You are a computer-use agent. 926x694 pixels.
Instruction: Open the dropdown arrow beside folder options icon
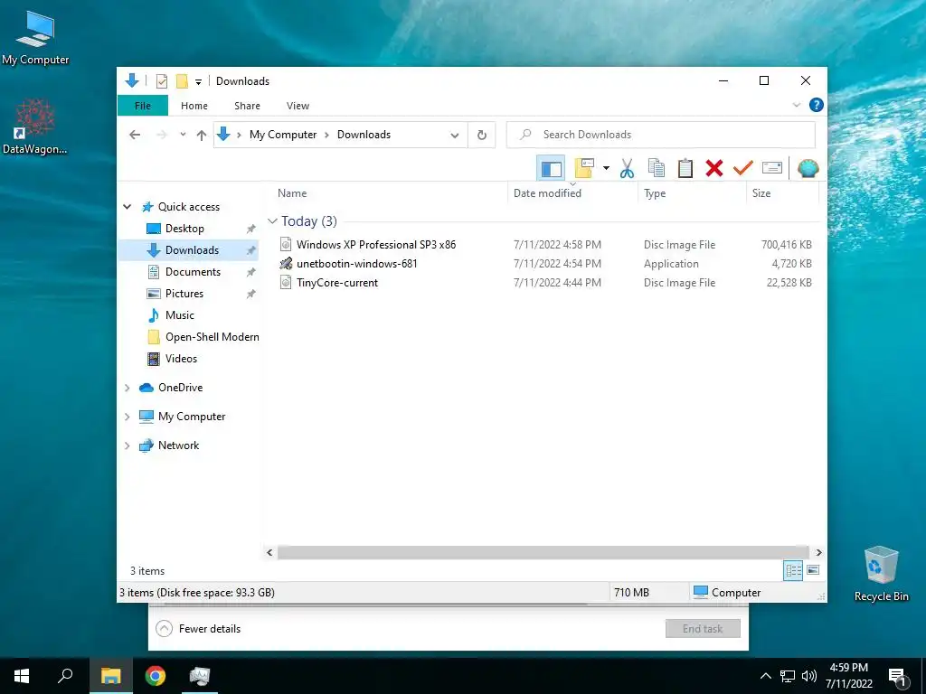point(606,169)
